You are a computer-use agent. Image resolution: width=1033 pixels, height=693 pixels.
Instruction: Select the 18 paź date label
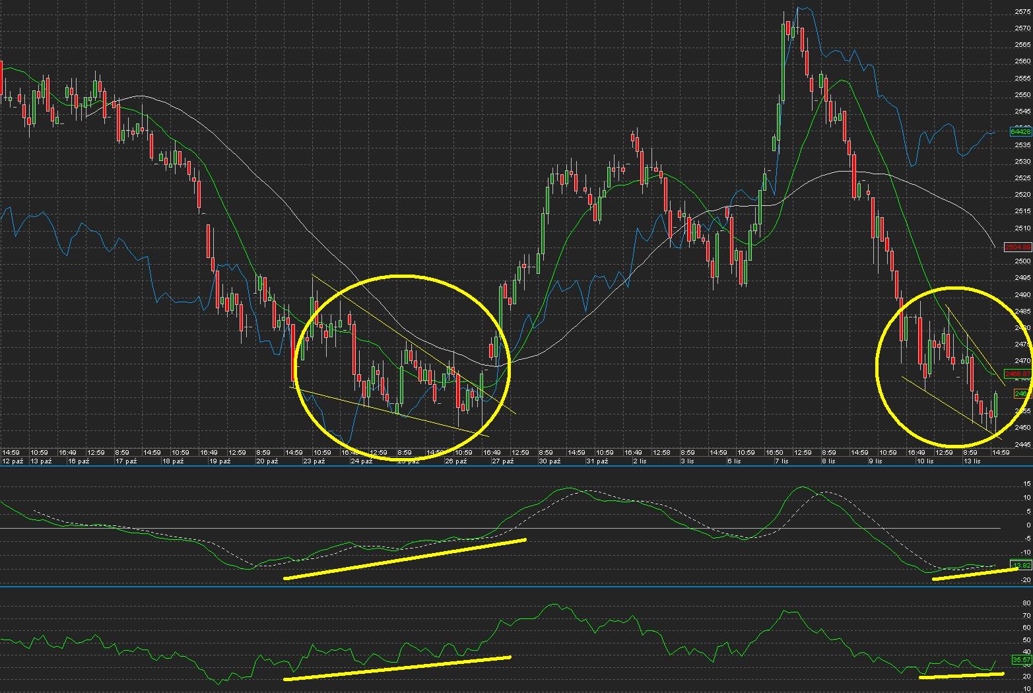pos(173,461)
